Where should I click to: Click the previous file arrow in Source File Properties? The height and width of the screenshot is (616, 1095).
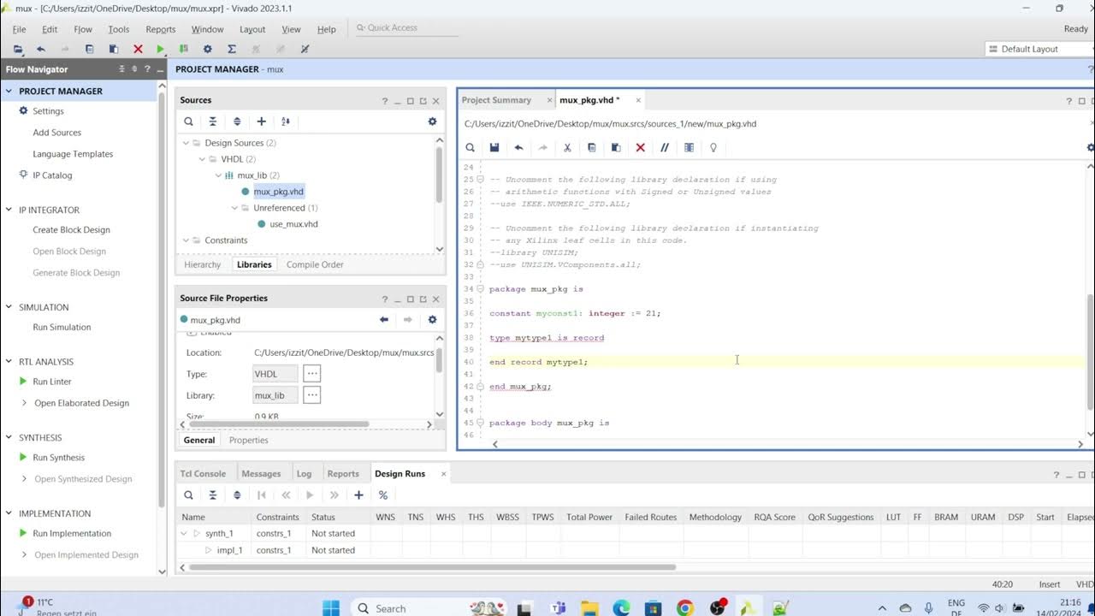[x=384, y=319]
